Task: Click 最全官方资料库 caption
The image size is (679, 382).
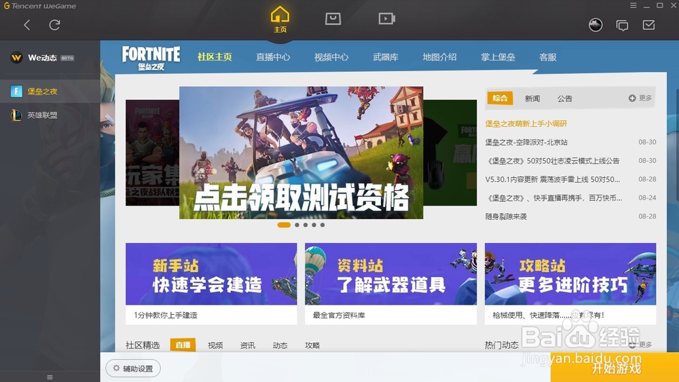Action: click(x=339, y=316)
